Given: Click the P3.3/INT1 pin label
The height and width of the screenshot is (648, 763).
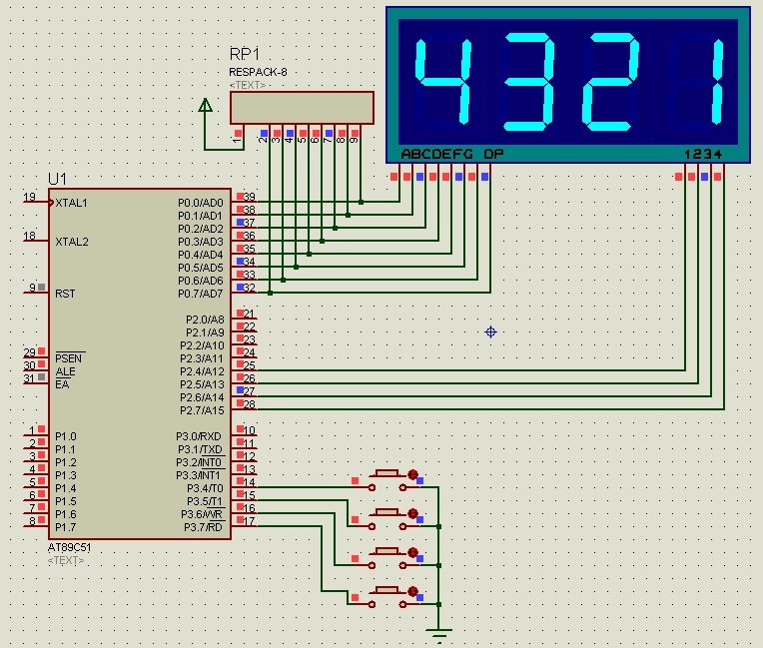Looking at the screenshot, I should (199, 475).
